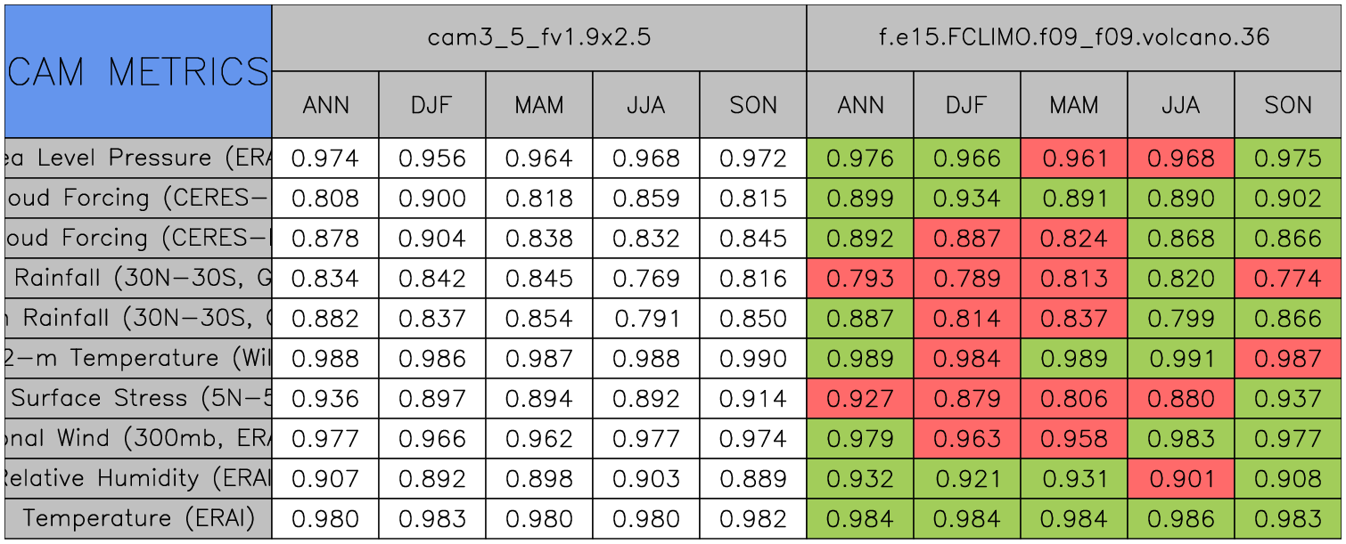
Task: Click the Relative Humidity row label
Action: click(x=138, y=478)
